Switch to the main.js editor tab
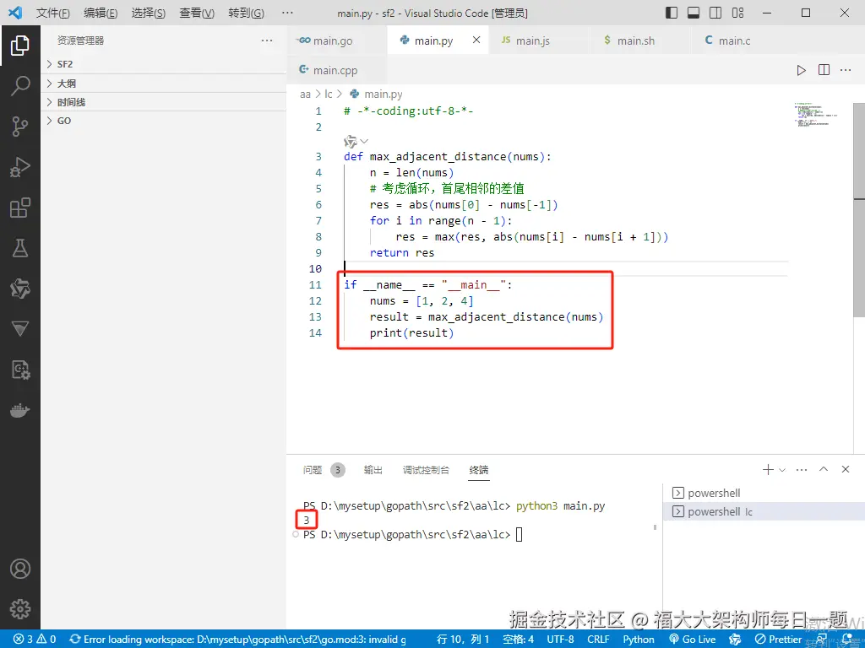 [538, 40]
